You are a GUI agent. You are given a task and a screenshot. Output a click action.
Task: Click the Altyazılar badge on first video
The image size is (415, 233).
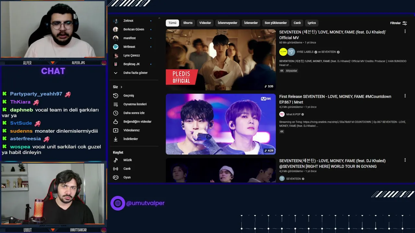click(x=291, y=71)
